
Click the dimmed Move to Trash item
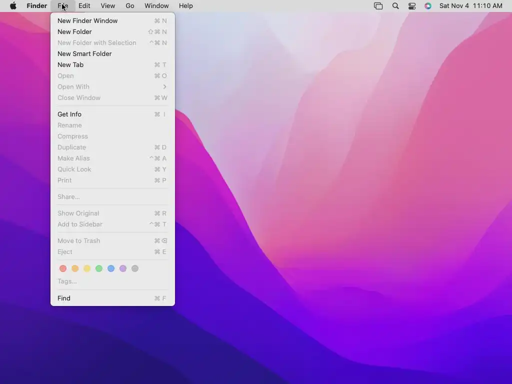click(x=112, y=240)
